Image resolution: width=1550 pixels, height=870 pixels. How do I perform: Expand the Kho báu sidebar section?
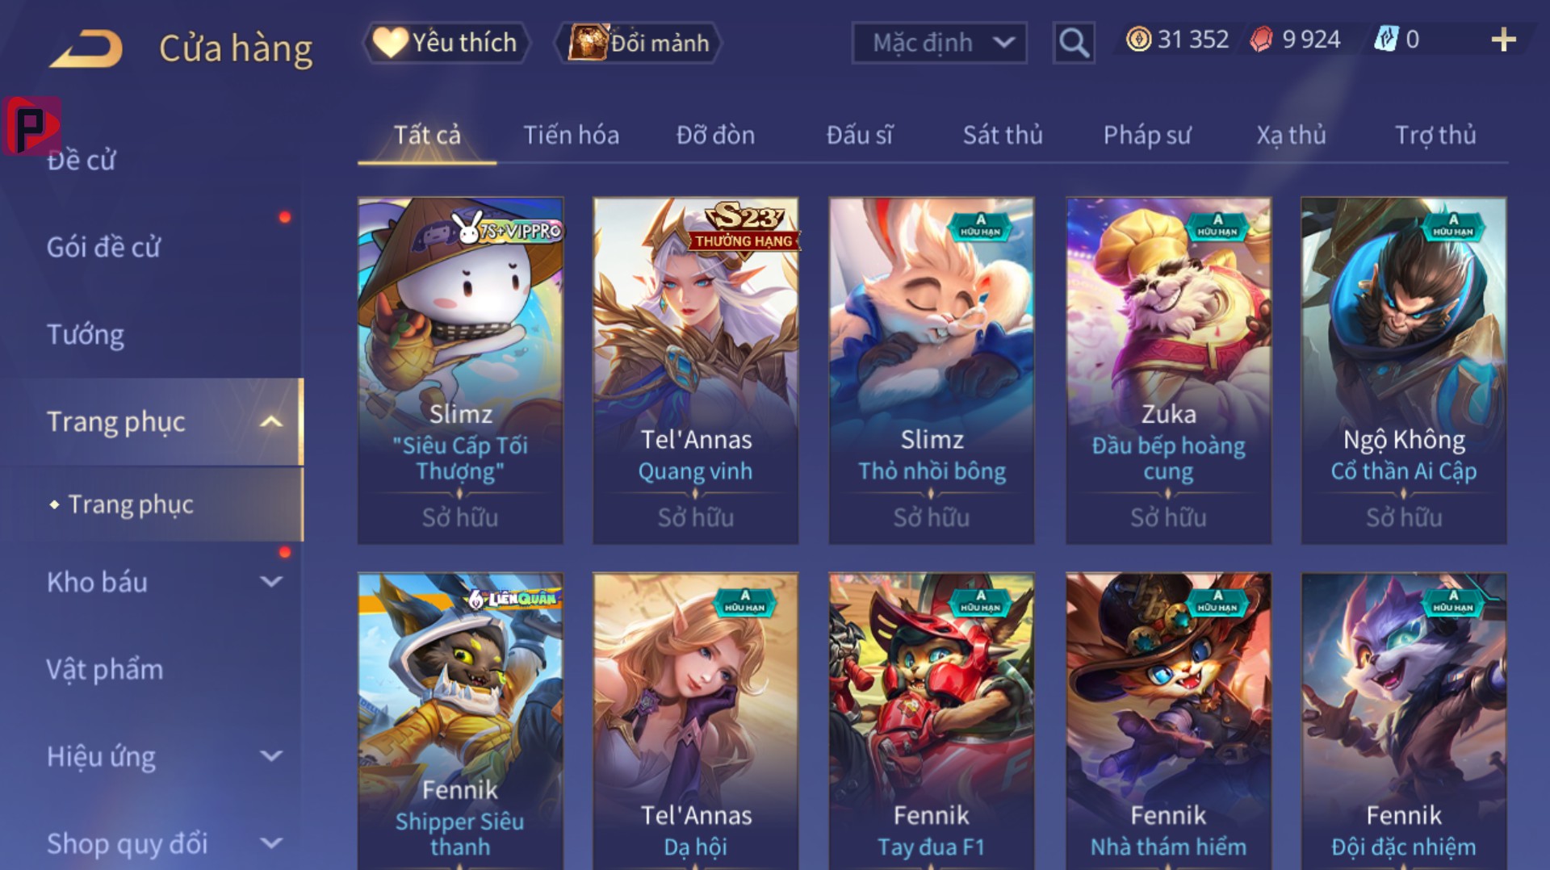[271, 581]
